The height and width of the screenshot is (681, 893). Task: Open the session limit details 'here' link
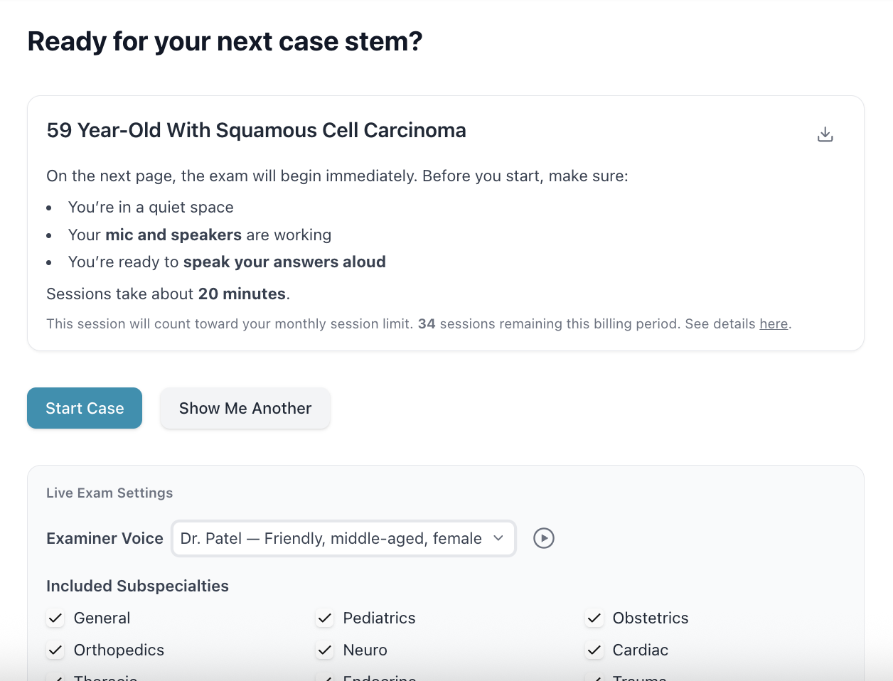[x=774, y=324]
